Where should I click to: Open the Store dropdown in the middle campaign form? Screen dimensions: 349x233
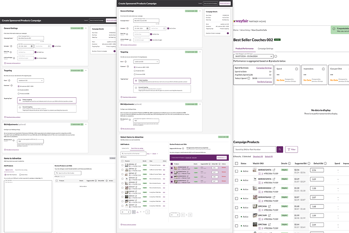click(146, 62)
